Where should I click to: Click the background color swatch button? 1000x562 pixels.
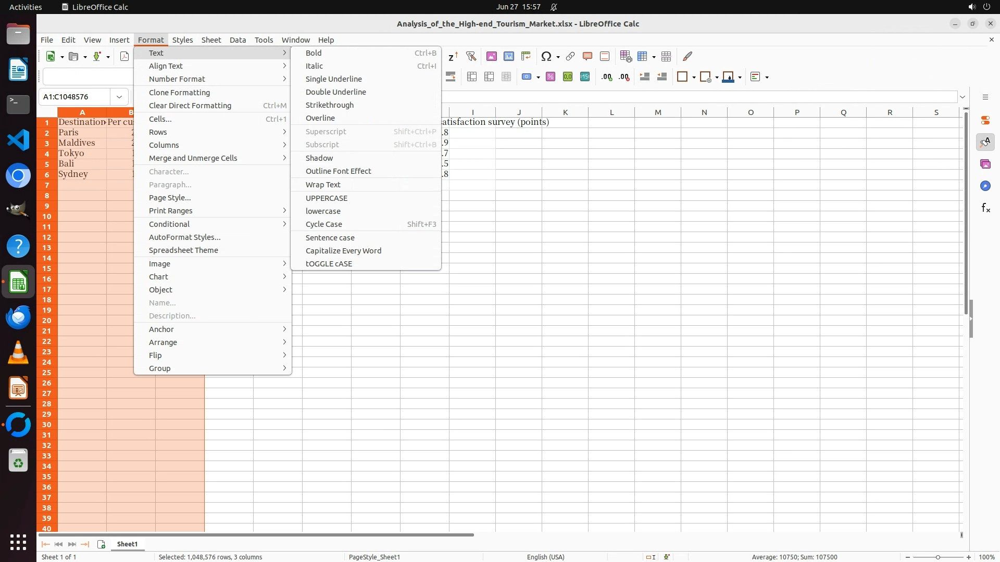(729, 77)
